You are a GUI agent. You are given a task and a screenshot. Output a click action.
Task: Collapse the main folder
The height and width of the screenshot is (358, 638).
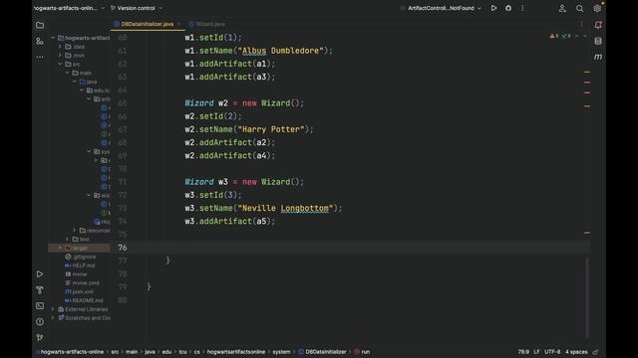coord(67,73)
